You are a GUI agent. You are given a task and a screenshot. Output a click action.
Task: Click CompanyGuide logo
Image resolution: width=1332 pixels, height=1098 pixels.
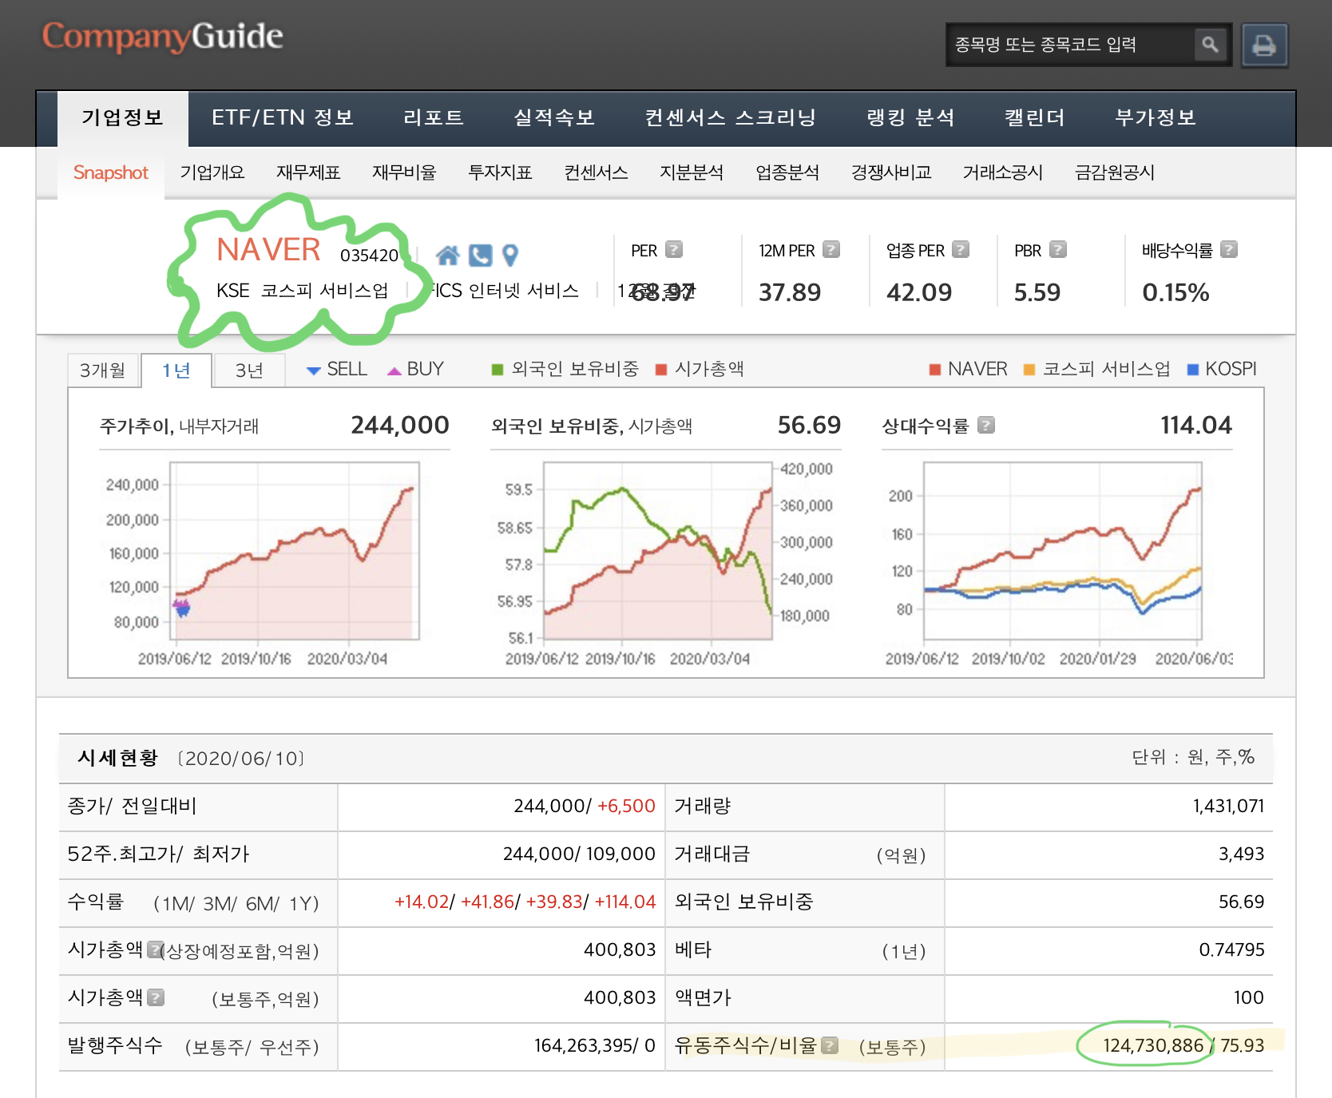pyautogui.click(x=163, y=37)
